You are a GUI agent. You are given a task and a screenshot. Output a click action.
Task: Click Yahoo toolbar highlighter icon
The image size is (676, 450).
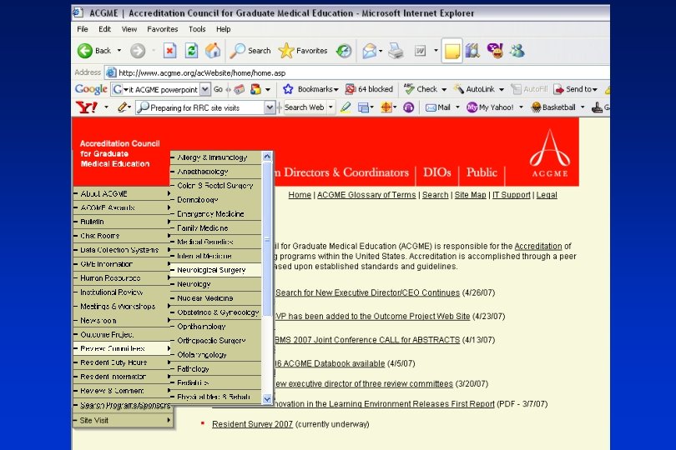[x=346, y=107]
